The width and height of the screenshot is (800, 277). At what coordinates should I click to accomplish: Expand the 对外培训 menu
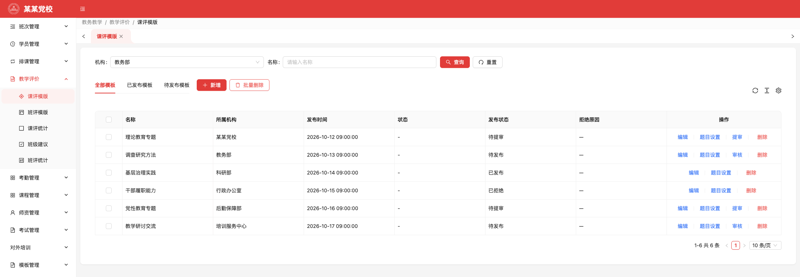coord(38,248)
